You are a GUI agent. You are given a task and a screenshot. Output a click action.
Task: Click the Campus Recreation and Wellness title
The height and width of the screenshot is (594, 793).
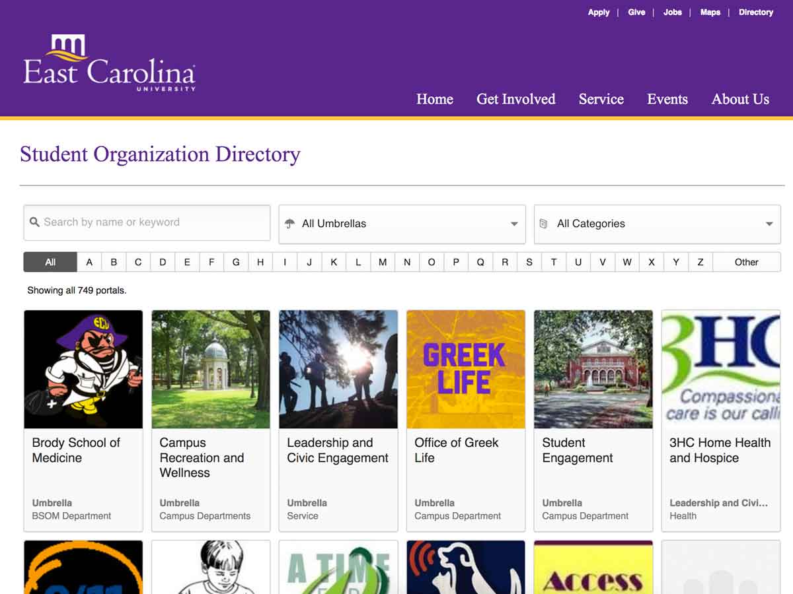coord(202,458)
